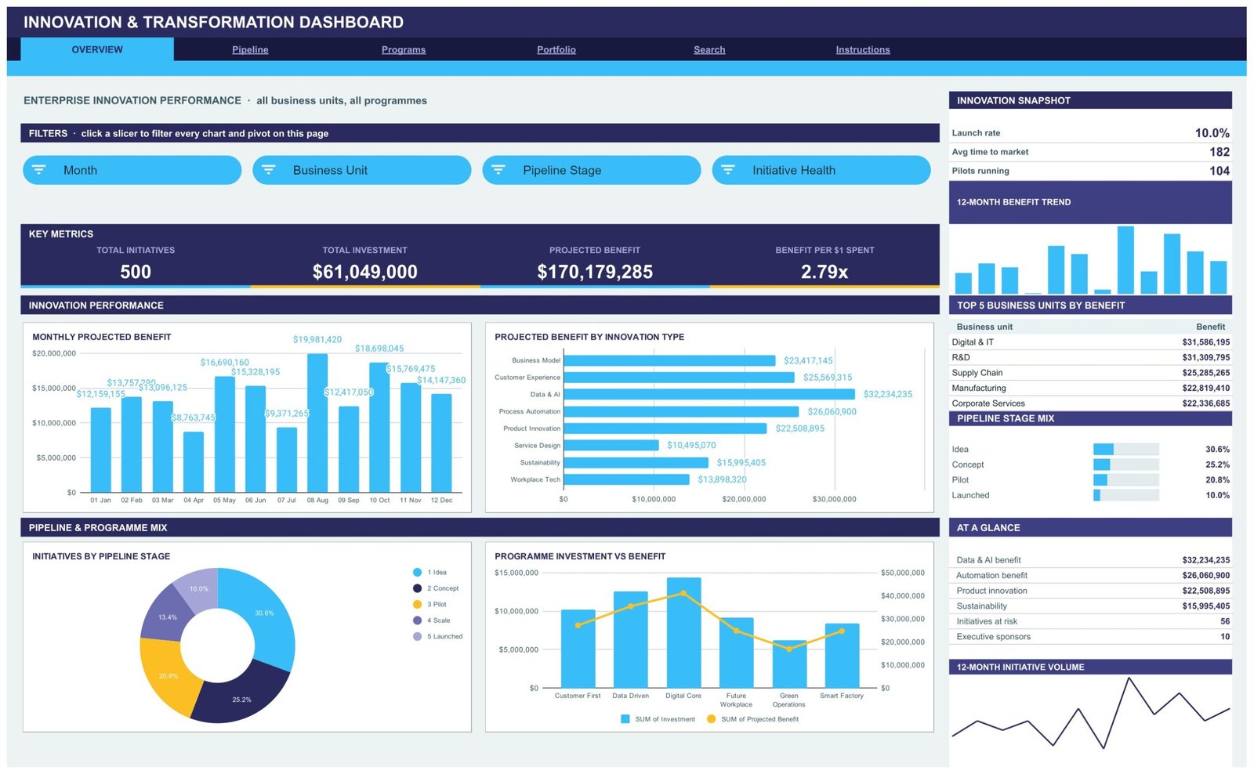This screenshot has height=774, width=1254.
Task: Click the 5 Launched legend swatch
Action: [x=417, y=636]
